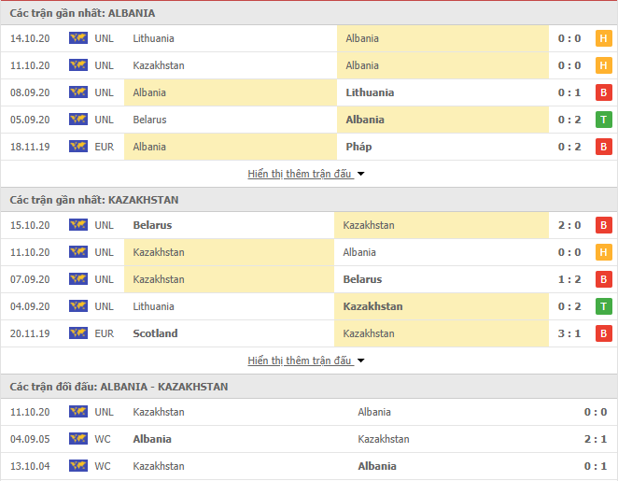Expand more Albania matches via Hiển thị thêm

tap(299, 174)
